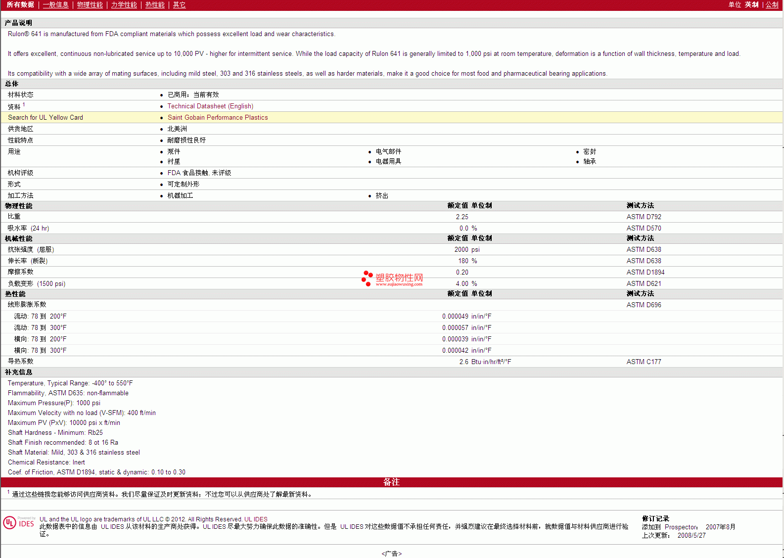This screenshot has height=558, width=784.
Task: Click the 吸水率 (24 hr) row label
Action: pyautogui.click(x=28, y=228)
